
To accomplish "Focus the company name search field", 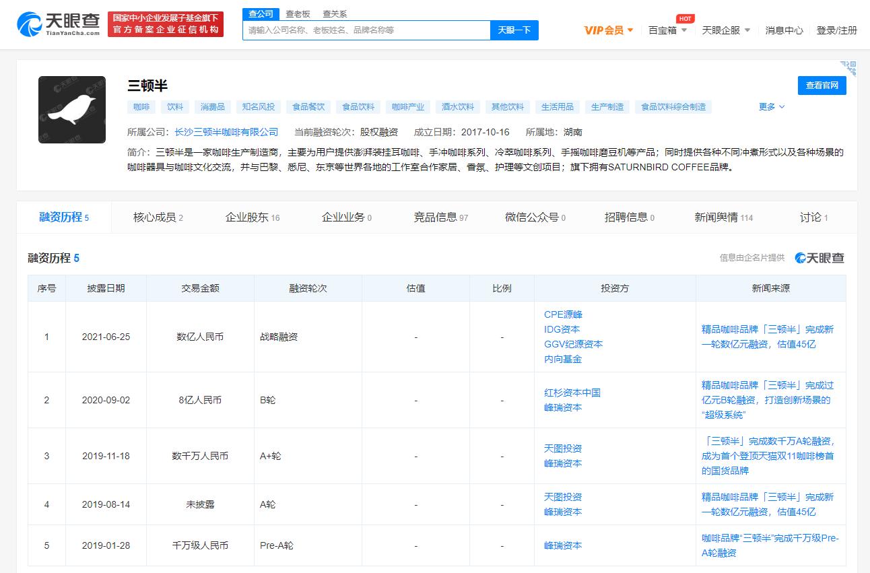I will tap(367, 30).
